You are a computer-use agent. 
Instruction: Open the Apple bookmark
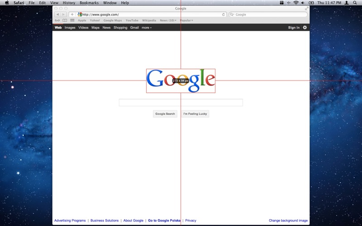pos(82,20)
